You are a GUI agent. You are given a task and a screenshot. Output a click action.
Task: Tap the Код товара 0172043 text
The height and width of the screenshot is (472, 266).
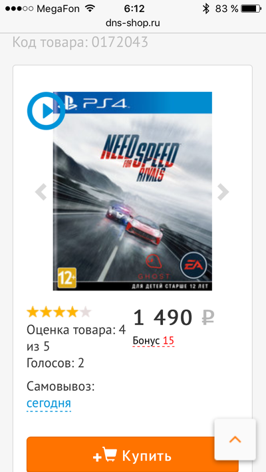click(x=80, y=42)
